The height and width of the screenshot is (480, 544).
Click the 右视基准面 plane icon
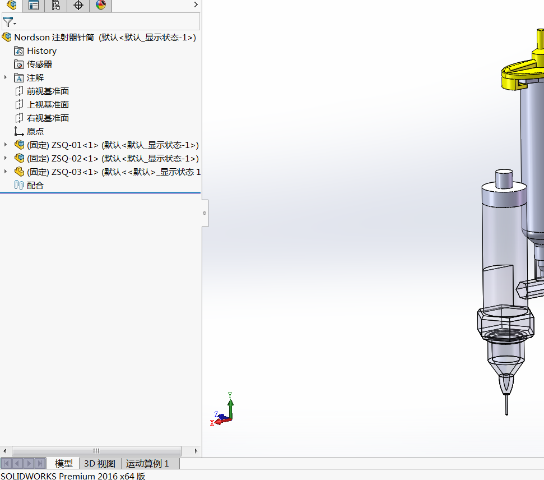19,118
